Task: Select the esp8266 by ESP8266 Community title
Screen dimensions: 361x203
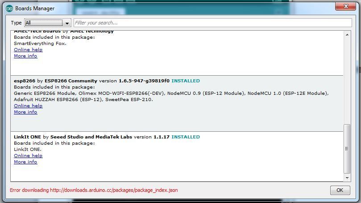Action: click(x=55, y=81)
